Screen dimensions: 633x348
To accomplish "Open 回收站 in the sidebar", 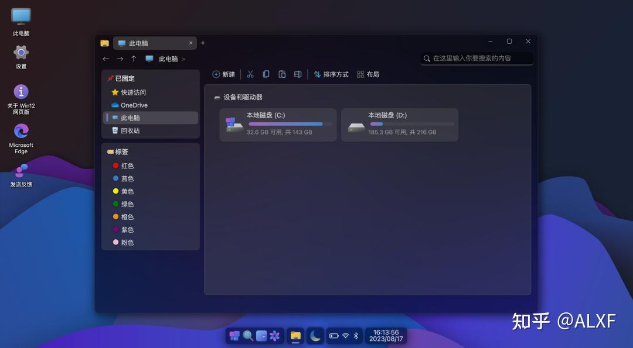I will coord(151,130).
